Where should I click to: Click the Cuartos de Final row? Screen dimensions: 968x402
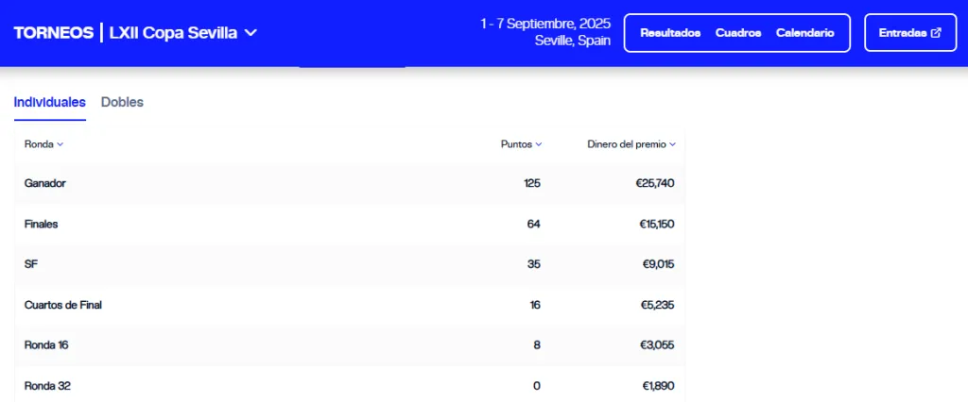62,305
